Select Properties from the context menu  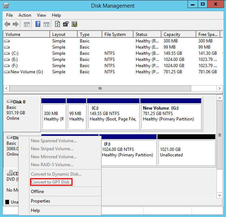[x=41, y=201]
